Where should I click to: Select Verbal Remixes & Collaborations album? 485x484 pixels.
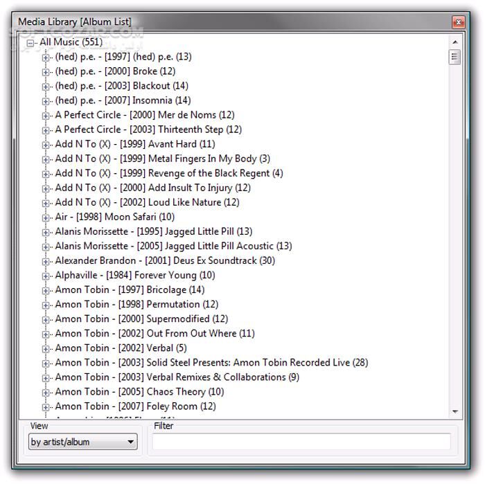point(177,377)
